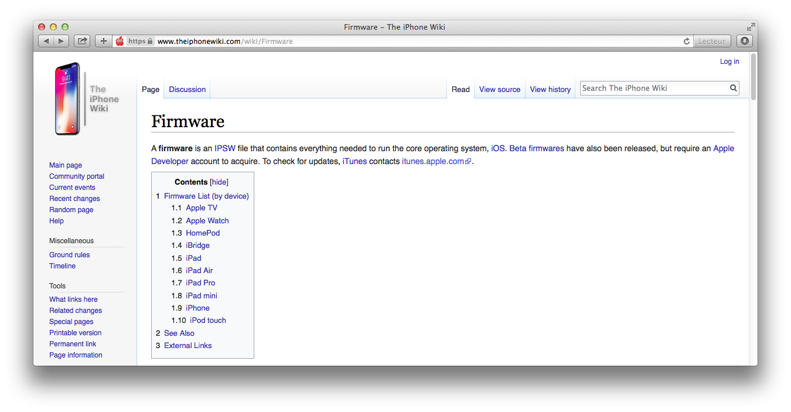The width and height of the screenshot is (791, 412).
Task: Open What links here
Action: pos(73,299)
